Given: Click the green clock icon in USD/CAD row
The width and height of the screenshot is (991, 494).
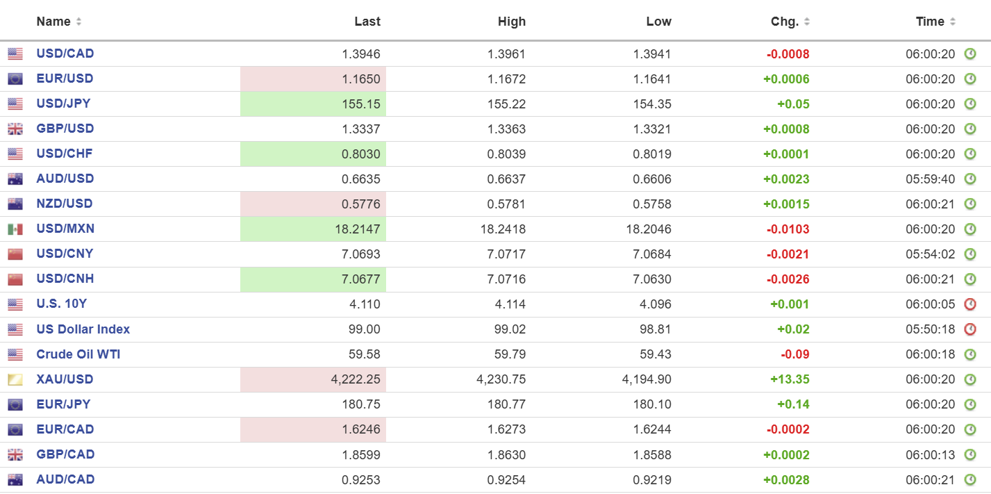Looking at the screenshot, I should [970, 53].
